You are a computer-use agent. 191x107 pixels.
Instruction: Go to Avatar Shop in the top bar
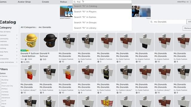[24, 2]
